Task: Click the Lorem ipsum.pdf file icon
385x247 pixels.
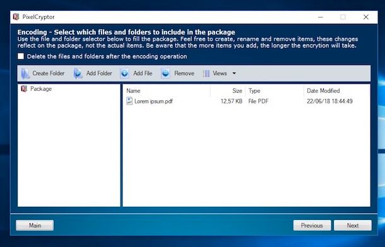Action: coord(129,101)
